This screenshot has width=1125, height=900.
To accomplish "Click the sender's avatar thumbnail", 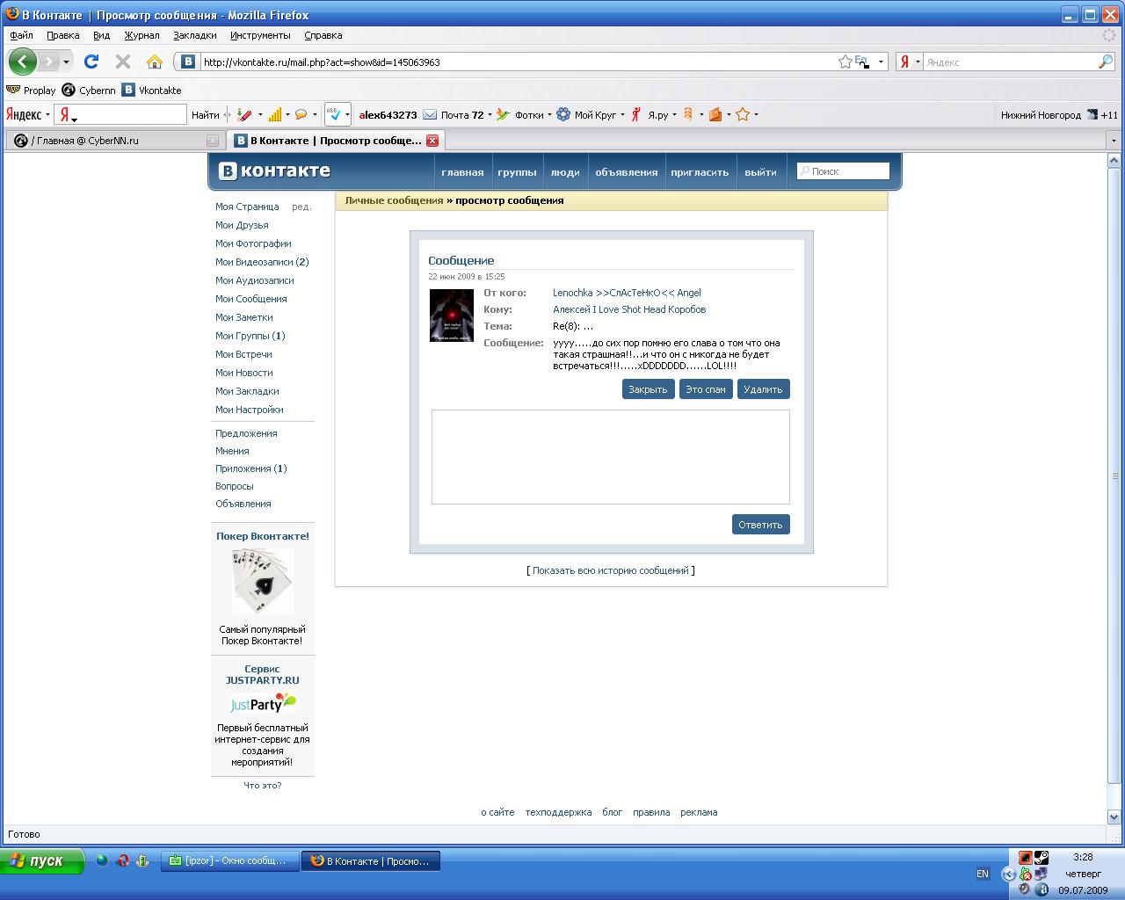I will click(452, 315).
